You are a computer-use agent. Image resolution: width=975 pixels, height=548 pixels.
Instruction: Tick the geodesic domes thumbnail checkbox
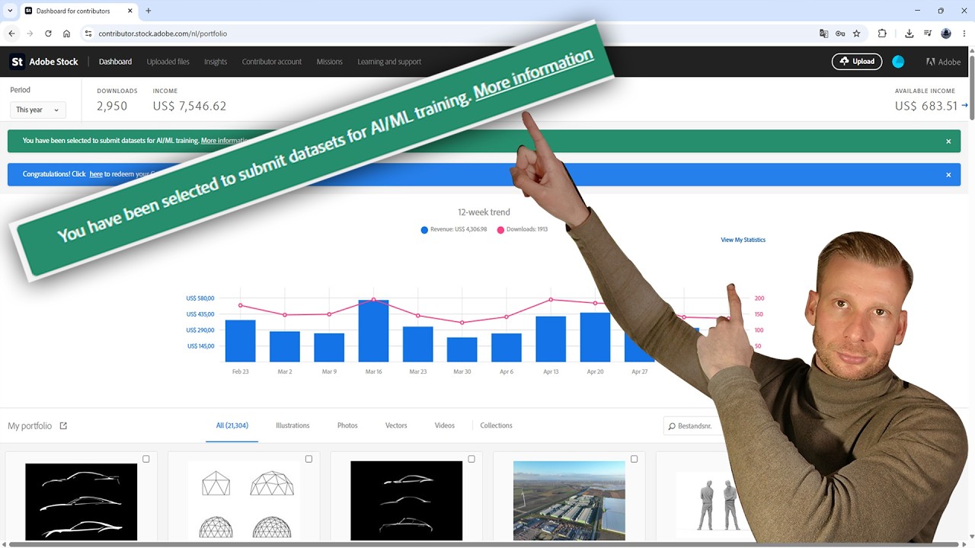(x=308, y=459)
